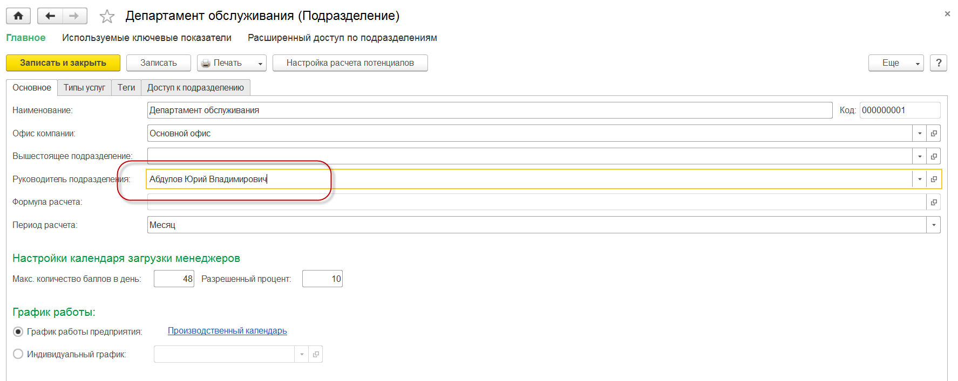
Task: Focus the Макс. количество баллов в день field
Action: pyautogui.click(x=174, y=279)
